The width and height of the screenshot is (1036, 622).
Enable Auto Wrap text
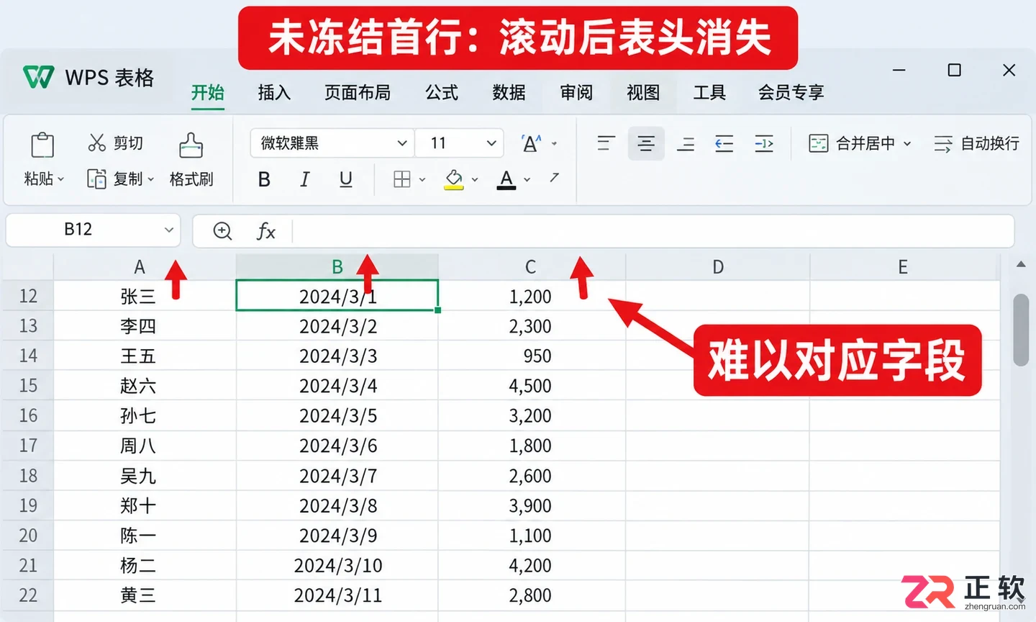click(x=976, y=143)
